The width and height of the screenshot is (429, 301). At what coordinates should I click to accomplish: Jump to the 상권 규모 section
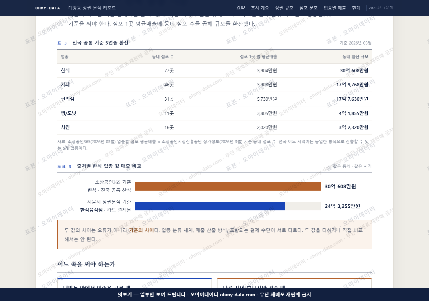(x=284, y=8)
